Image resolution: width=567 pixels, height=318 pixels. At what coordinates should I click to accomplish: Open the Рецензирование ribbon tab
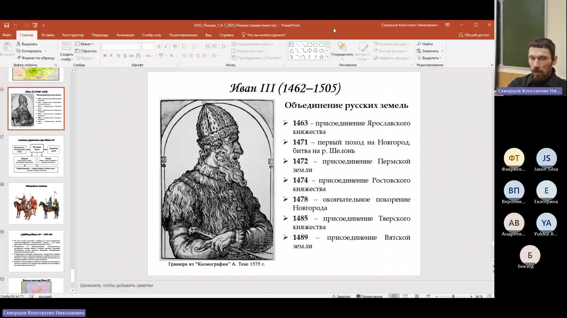pyautogui.click(x=183, y=35)
